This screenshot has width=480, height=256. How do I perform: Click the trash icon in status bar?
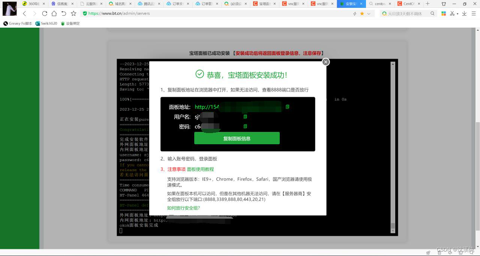[x=439, y=253]
